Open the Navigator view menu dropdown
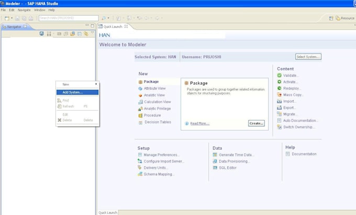Viewport: 356px width, 215px height. [93, 33]
